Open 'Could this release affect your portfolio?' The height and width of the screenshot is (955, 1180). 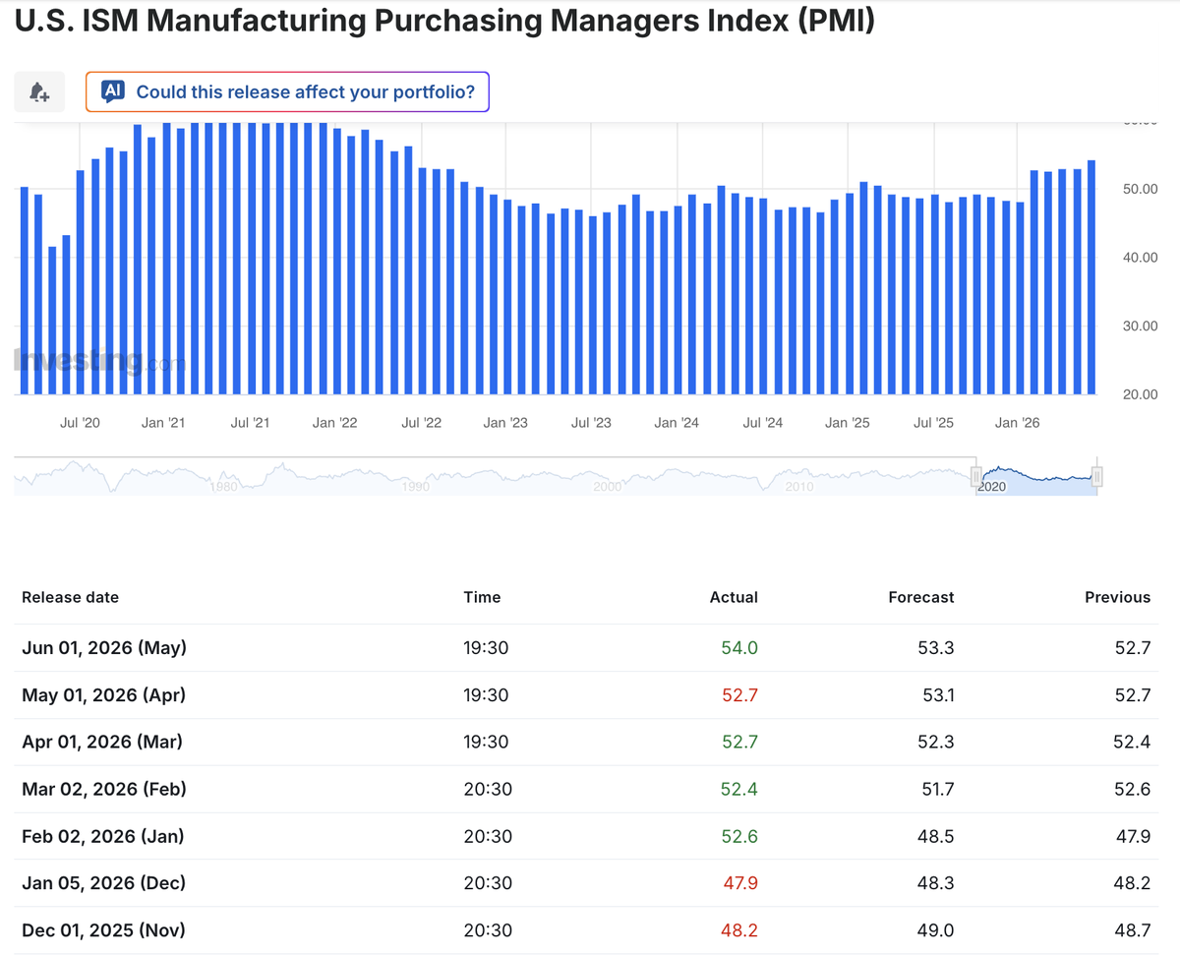pyautogui.click(x=287, y=92)
